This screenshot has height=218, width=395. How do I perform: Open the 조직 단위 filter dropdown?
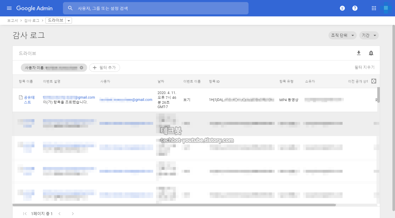point(342,35)
